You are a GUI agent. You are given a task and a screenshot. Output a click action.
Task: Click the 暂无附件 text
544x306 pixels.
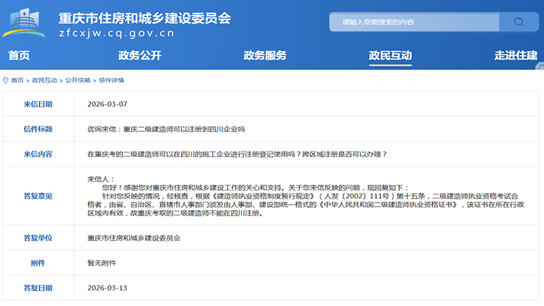point(101,263)
